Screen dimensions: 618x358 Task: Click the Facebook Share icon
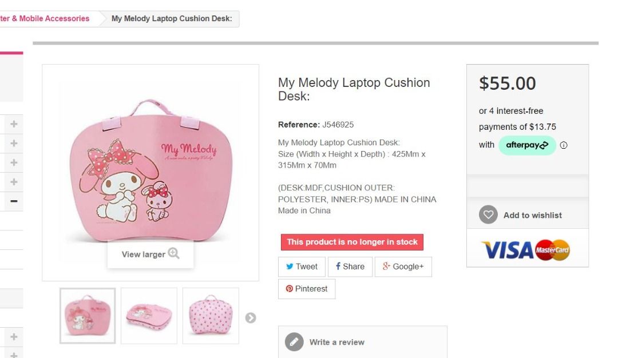[x=338, y=266]
